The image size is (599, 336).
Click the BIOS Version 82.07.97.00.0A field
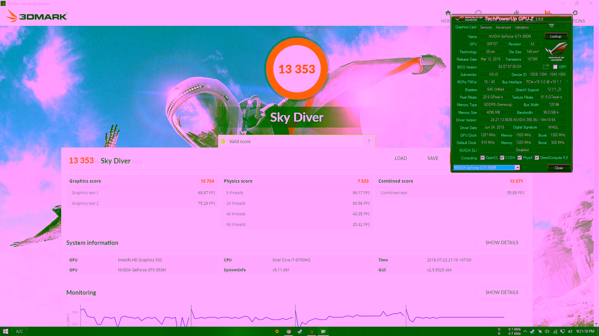(510, 67)
